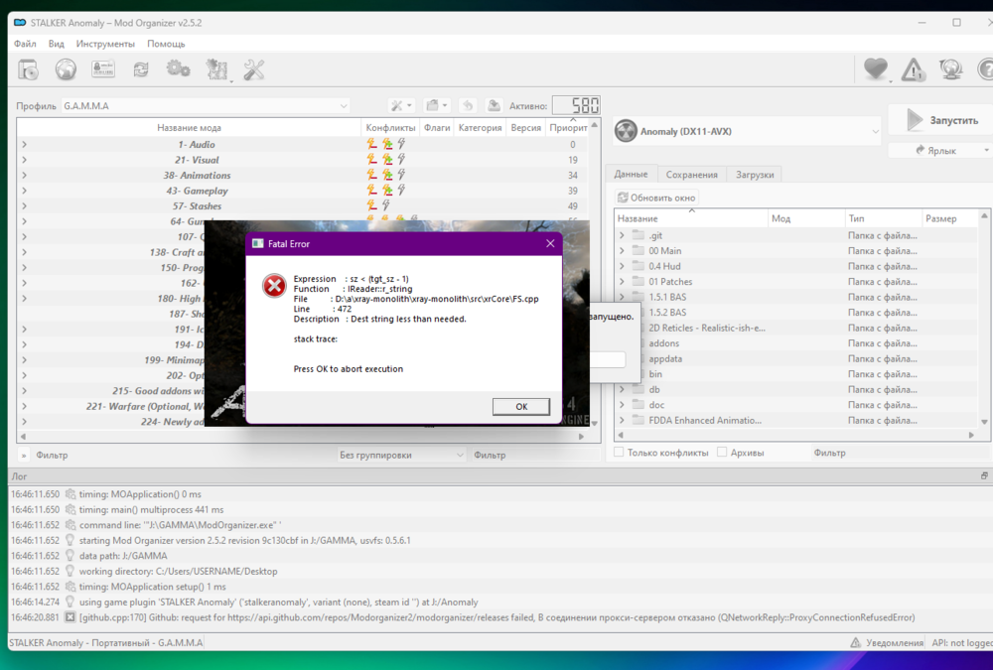Expand the 0.4 Hud folder
Viewport: 993px width, 670px height.
point(622,266)
